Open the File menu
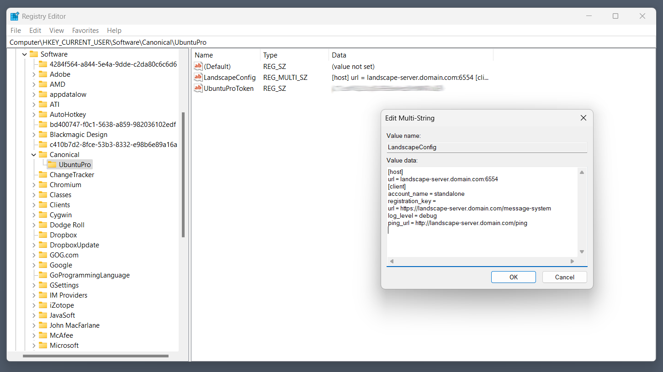This screenshot has width=663, height=372. pyautogui.click(x=16, y=31)
